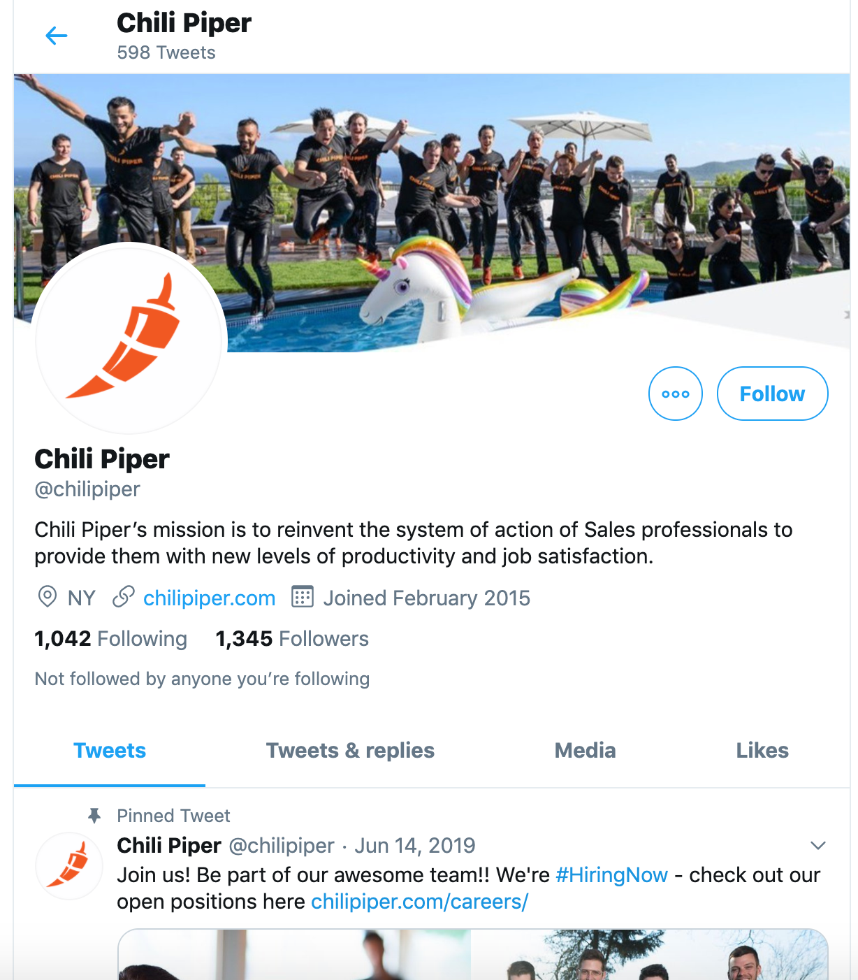Image resolution: width=858 pixels, height=980 pixels.
Task: Open the more options ellipsis button
Action: click(675, 394)
